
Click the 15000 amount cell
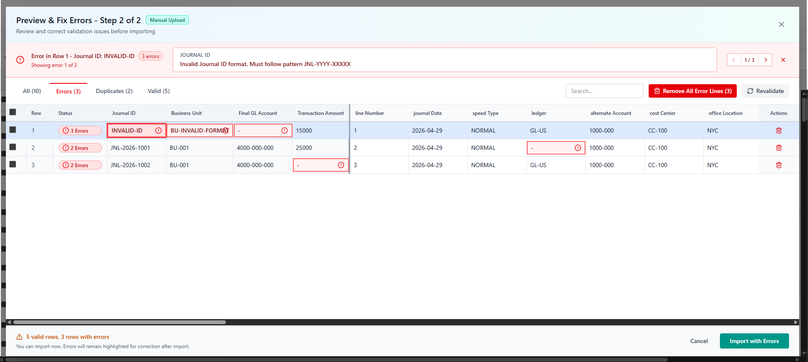coord(321,130)
